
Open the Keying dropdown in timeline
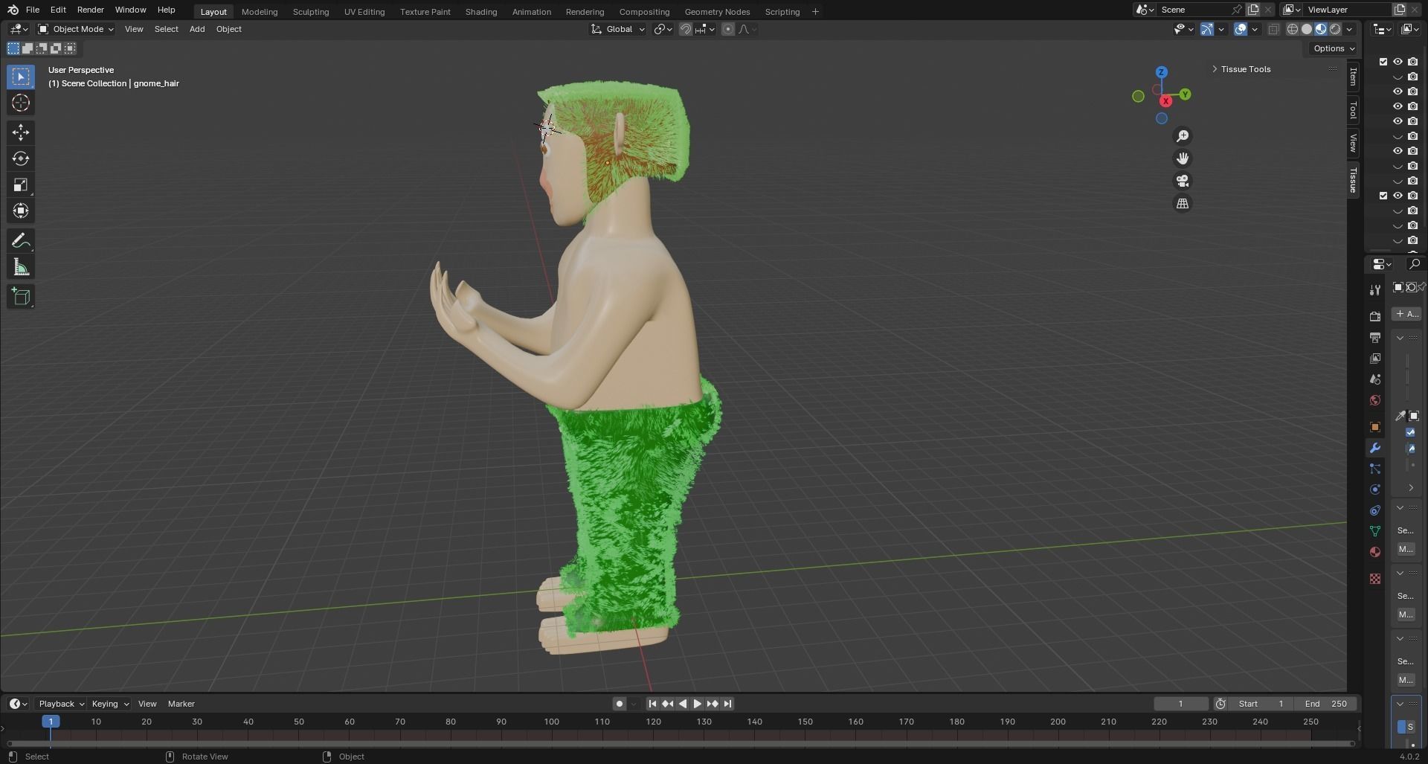click(109, 704)
